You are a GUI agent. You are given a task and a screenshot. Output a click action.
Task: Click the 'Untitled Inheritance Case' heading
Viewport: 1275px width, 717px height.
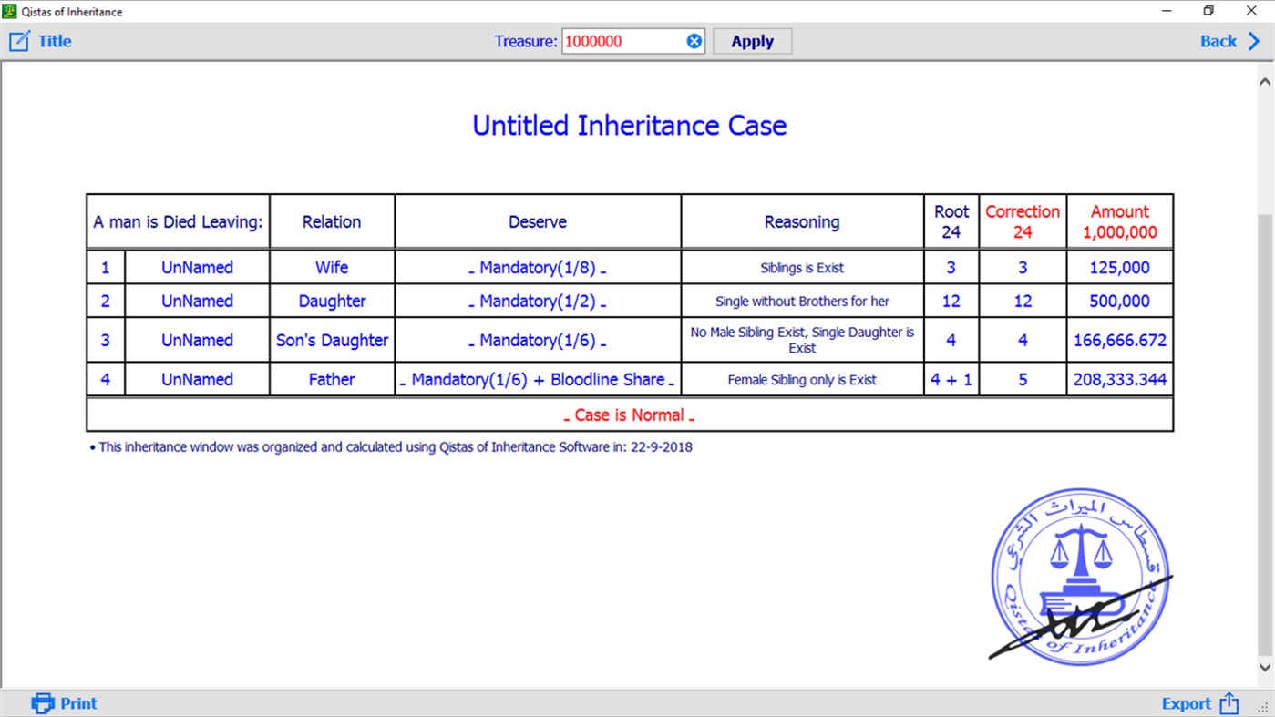(x=629, y=126)
